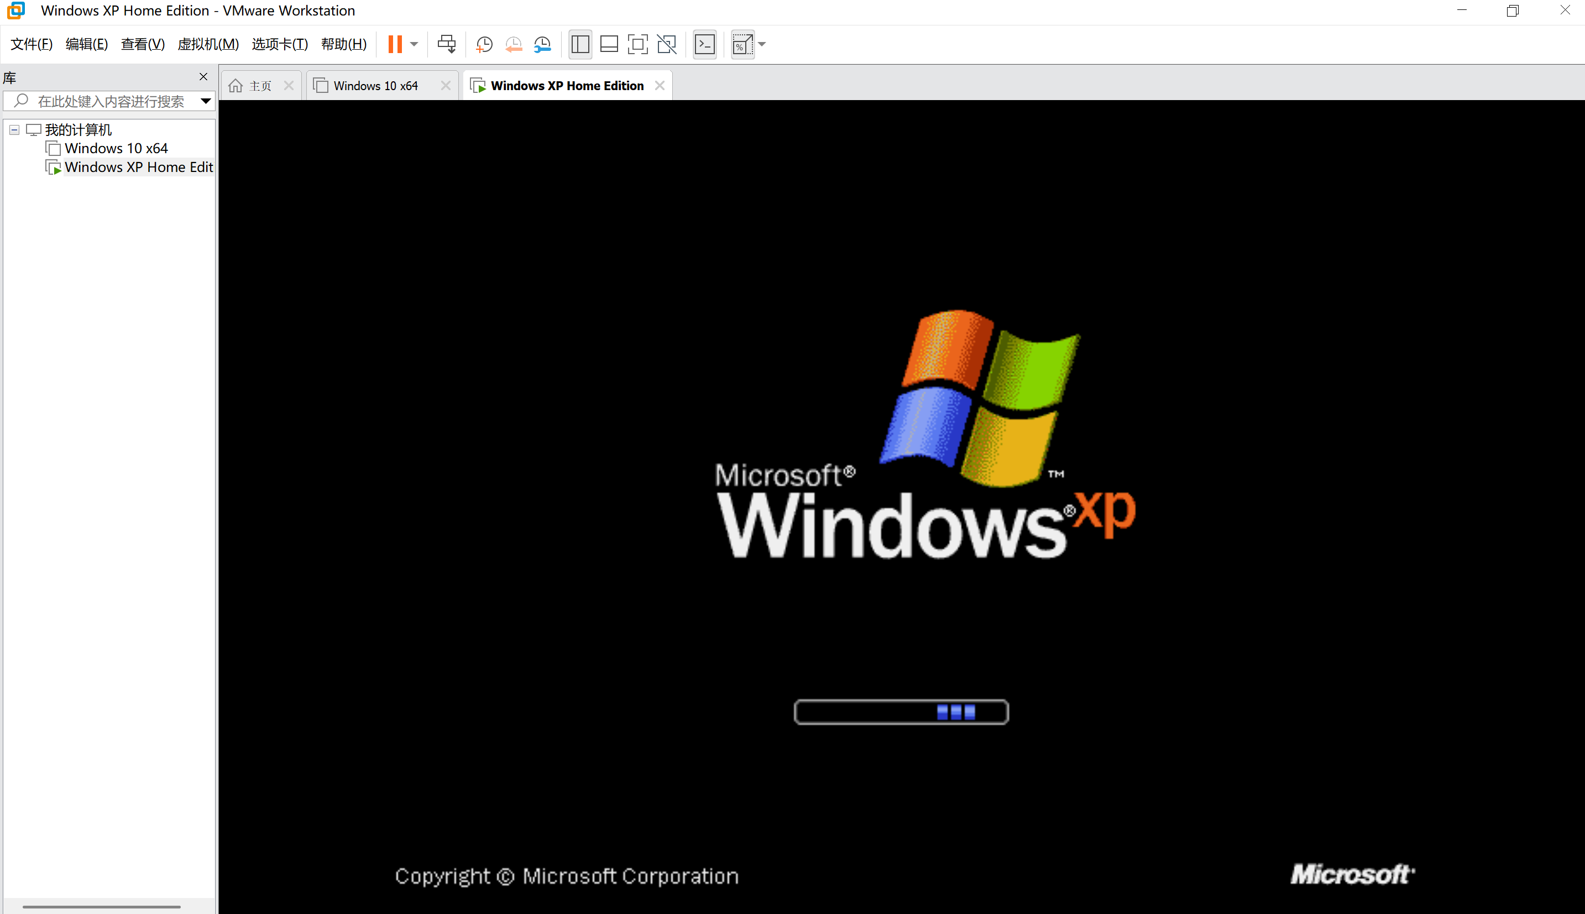Pause the virtual machine with orange button
Viewport: 1585px width, 914px height.
(x=395, y=44)
